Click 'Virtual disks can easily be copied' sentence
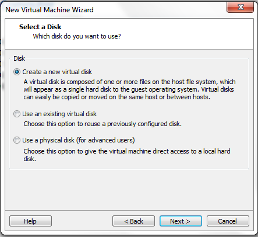The width and height of the screenshot is (258, 237). 129,93
